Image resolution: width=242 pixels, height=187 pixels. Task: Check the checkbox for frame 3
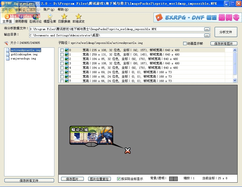click(62, 63)
